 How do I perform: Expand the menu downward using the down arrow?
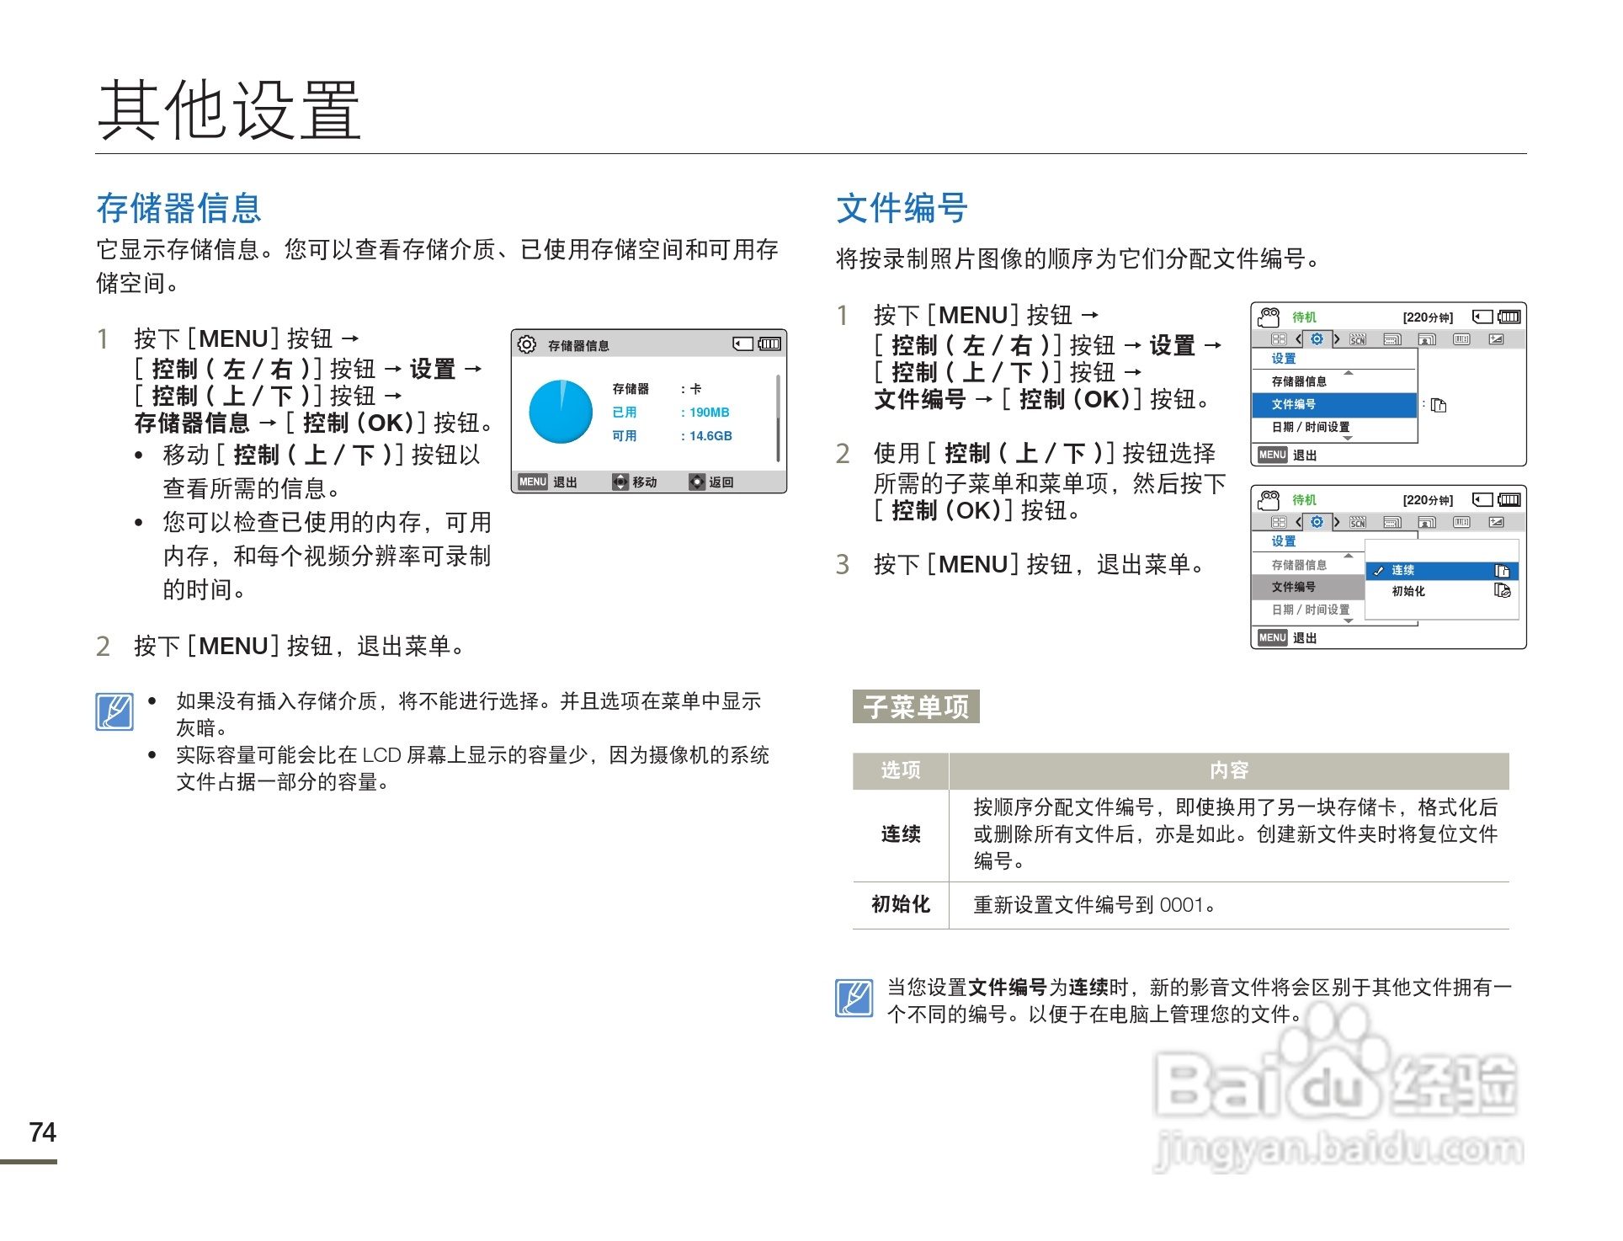tap(1349, 439)
